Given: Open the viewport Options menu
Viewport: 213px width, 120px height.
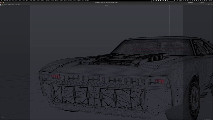Looking at the screenshot, I should pos(13,4).
